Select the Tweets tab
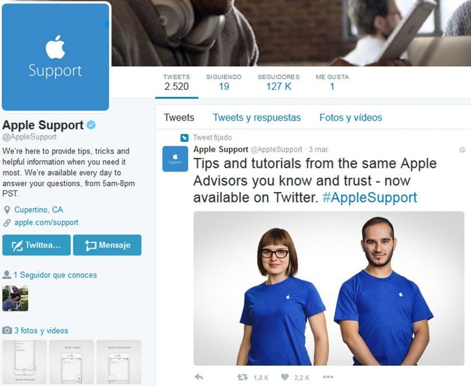Viewport: 471px width, 386px height. [179, 117]
